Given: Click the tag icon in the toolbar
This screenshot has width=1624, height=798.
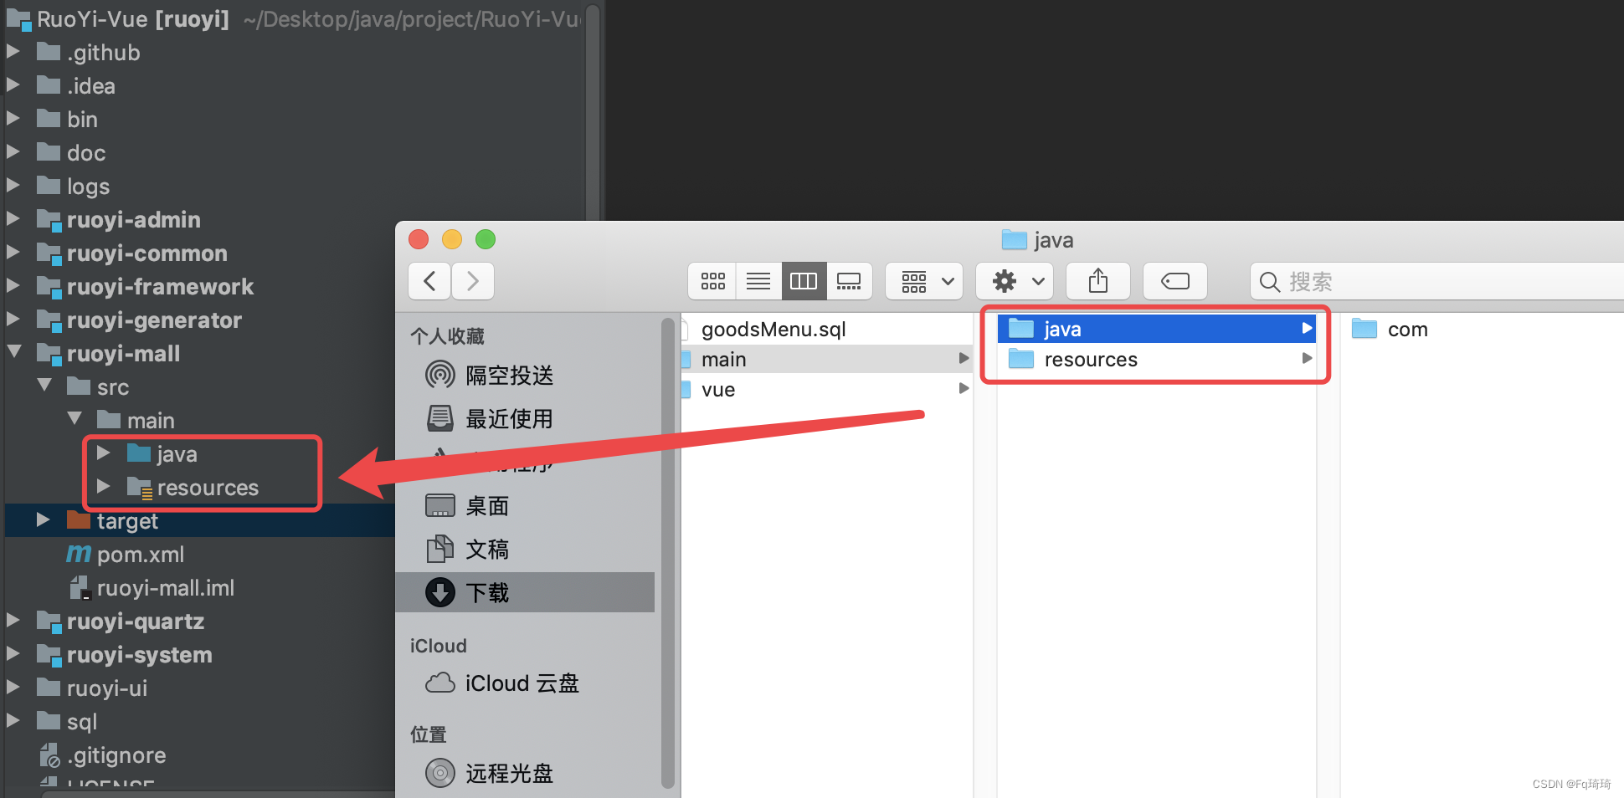Looking at the screenshot, I should click(1174, 281).
